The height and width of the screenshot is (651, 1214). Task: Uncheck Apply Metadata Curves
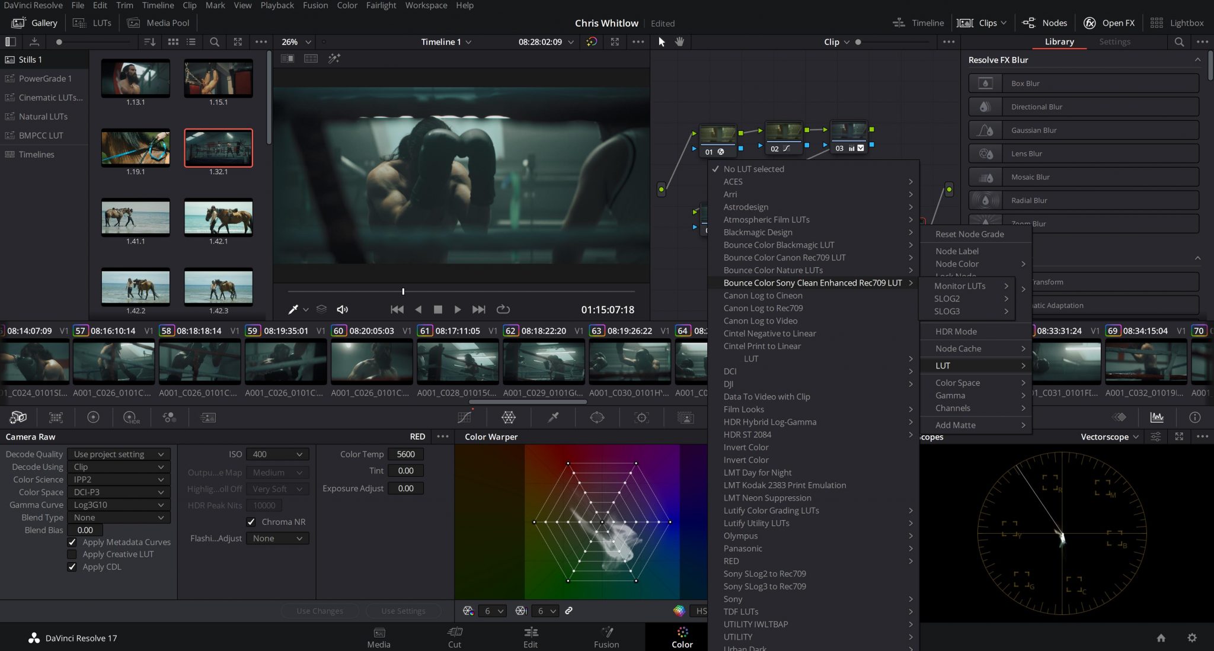pos(72,542)
